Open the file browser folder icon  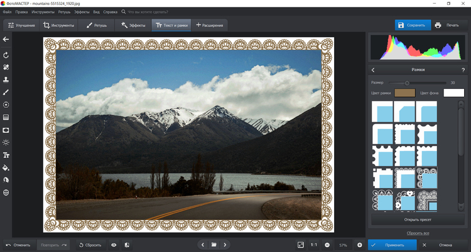tap(214, 244)
